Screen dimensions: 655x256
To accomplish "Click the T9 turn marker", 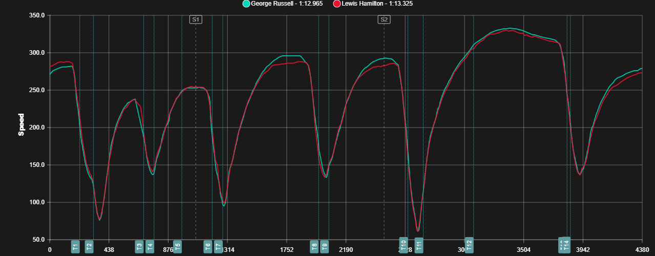I will (x=325, y=246).
